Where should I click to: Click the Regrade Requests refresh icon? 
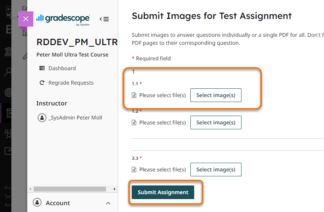(42, 83)
